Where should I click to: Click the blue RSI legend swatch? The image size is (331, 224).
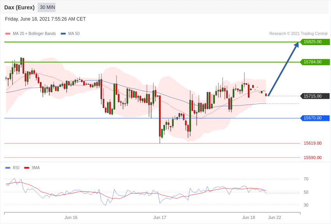[x=8, y=168]
